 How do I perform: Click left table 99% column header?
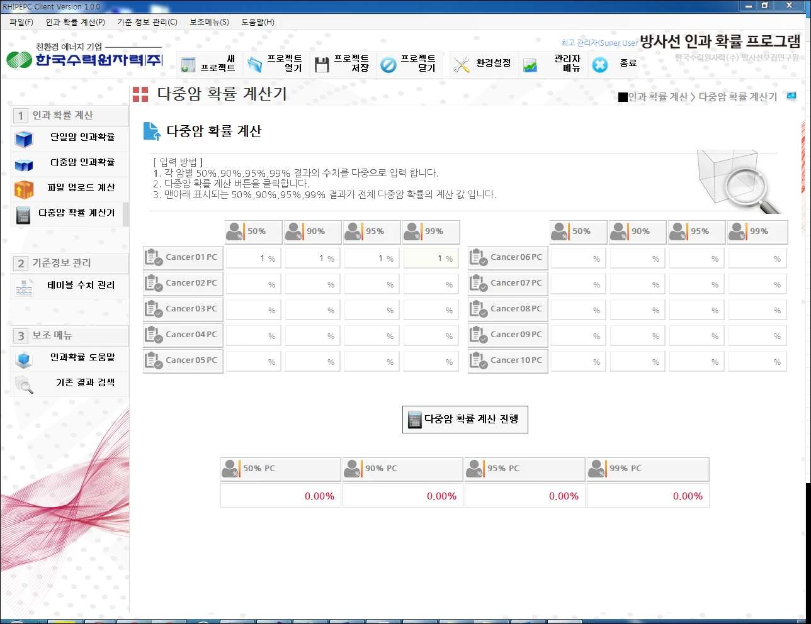tap(431, 232)
